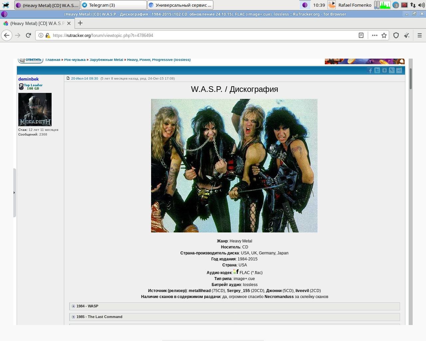This screenshot has width=426, height=341.
Task: Go back to the previous page
Action: (7, 35)
